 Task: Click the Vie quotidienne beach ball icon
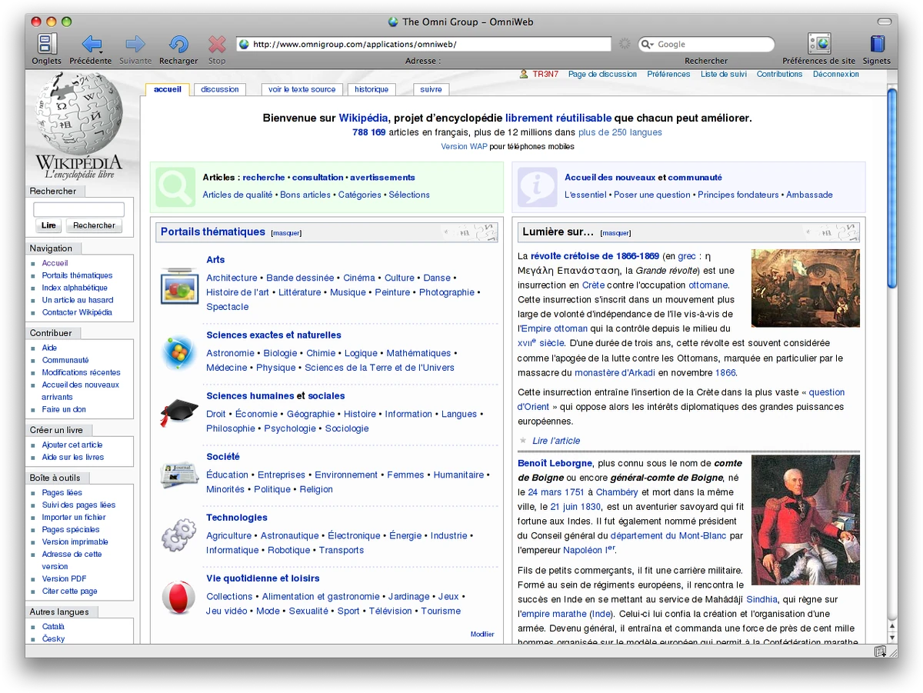tap(178, 597)
